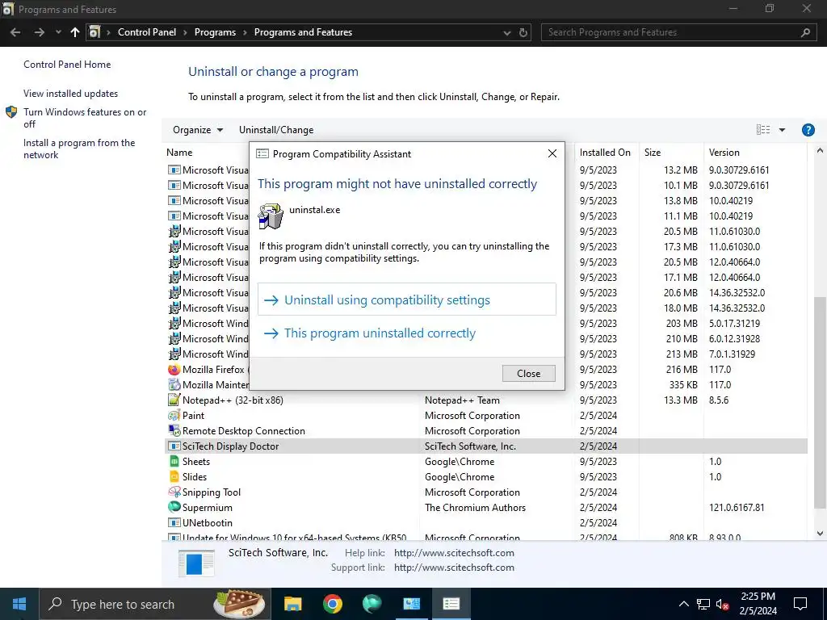Show hidden system tray icons
This screenshot has width=827, height=620.
683,604
